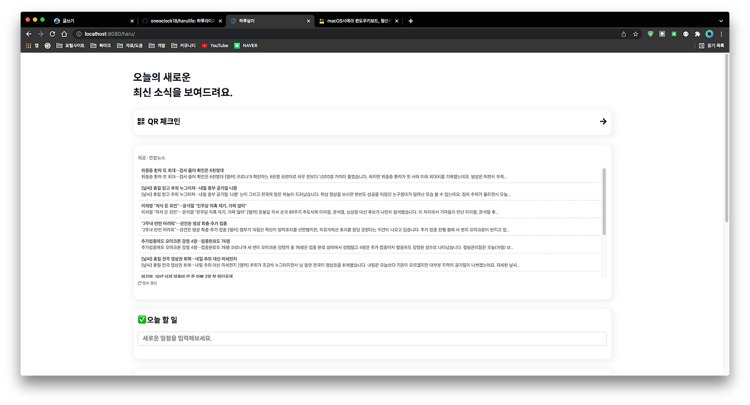
Task: Open the 포털사이트 bookmark folder
Action: point(70,46)
